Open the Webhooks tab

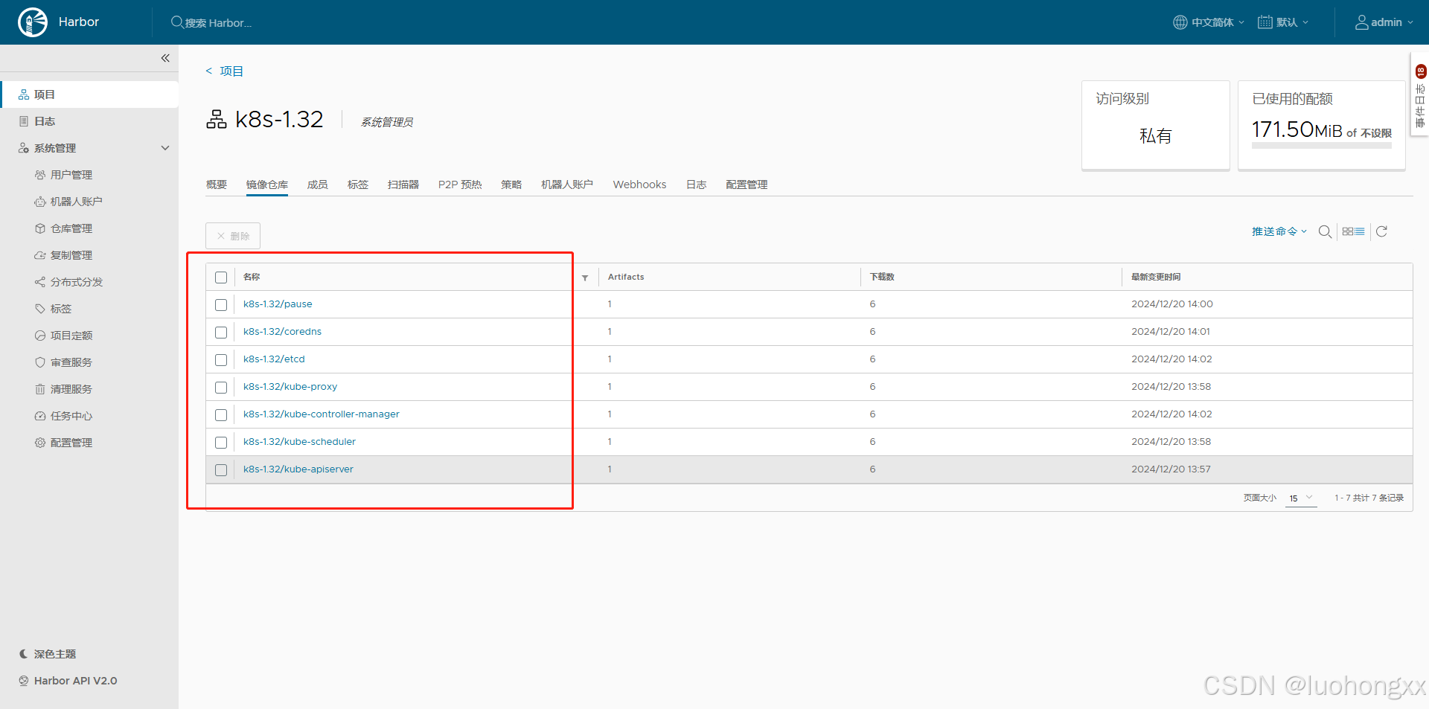click(x=639, y=185)
